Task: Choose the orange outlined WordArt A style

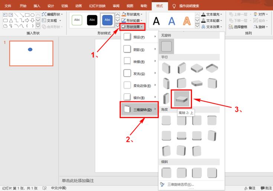Action: (188, 20)
